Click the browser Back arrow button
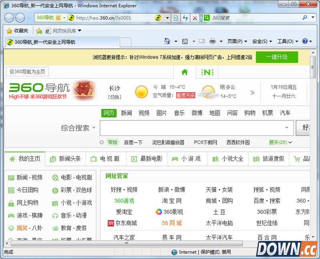This screenshot has width=320, height=259. [x=9, y=18]
